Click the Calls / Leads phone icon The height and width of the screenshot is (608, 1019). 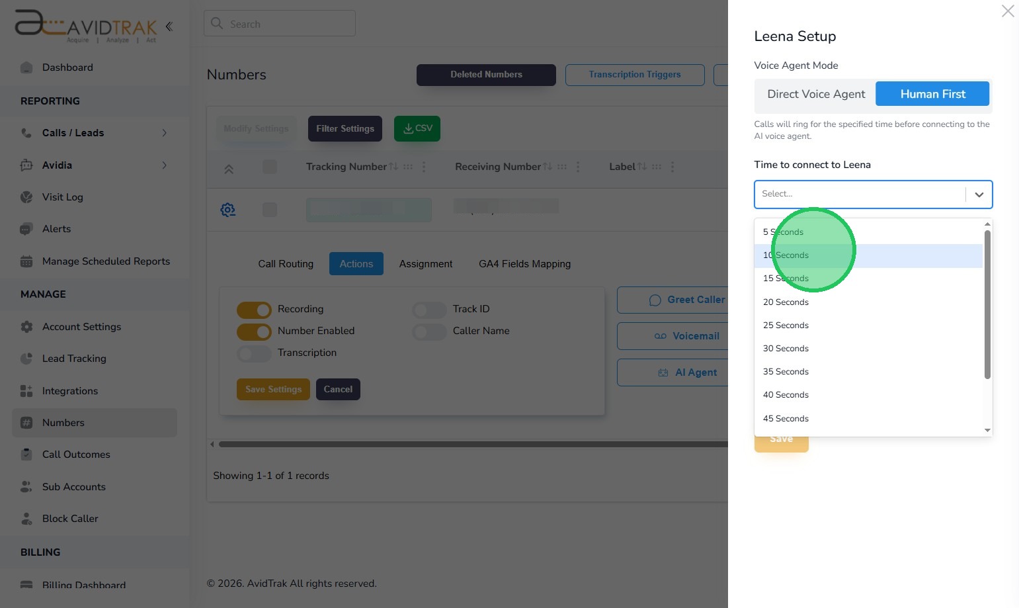(26, 133)
